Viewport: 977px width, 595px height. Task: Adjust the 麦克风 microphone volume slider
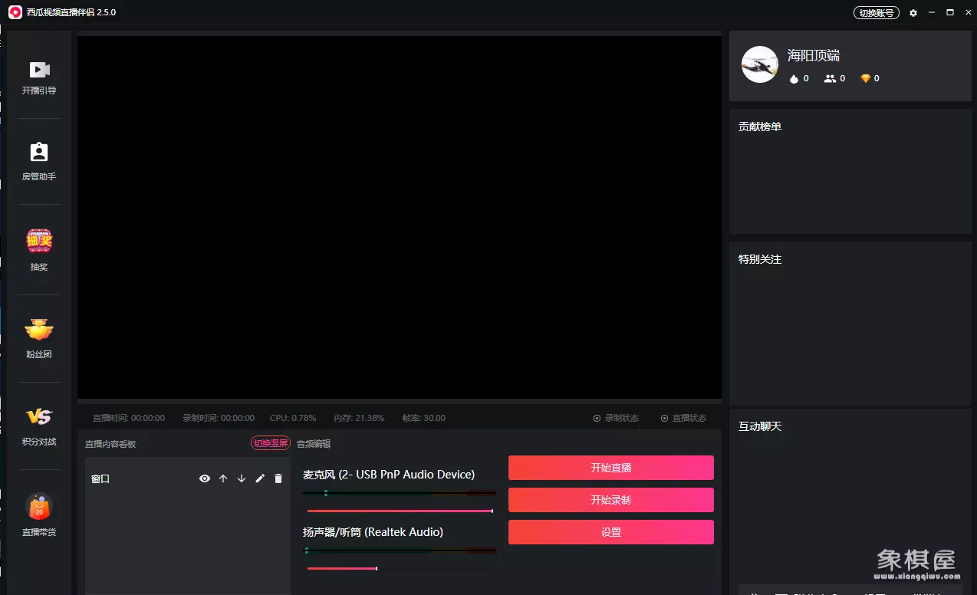point(492,511)
